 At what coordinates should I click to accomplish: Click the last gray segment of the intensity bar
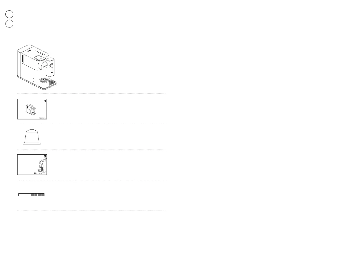(x=43, y=195)
